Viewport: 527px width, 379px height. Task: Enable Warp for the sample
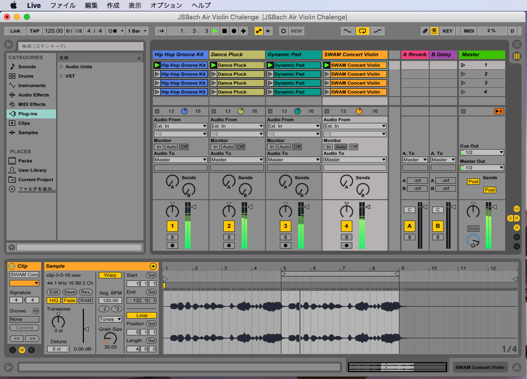click(110, 275)
